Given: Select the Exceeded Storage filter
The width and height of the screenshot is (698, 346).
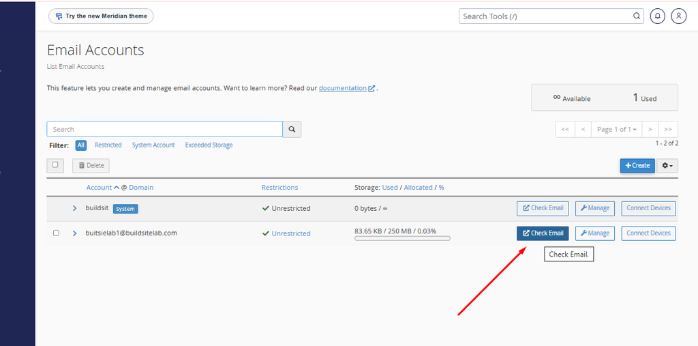Looking at the screenshot, I should (209, 145).
